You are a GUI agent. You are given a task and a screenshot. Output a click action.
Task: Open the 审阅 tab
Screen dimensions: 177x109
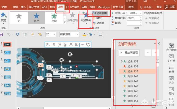84,7
